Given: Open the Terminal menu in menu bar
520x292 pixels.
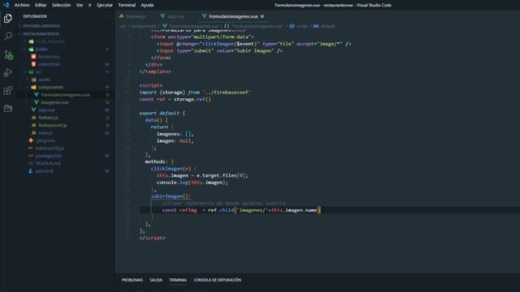Looking at the screenshot, I should click(x=127, y=5).
